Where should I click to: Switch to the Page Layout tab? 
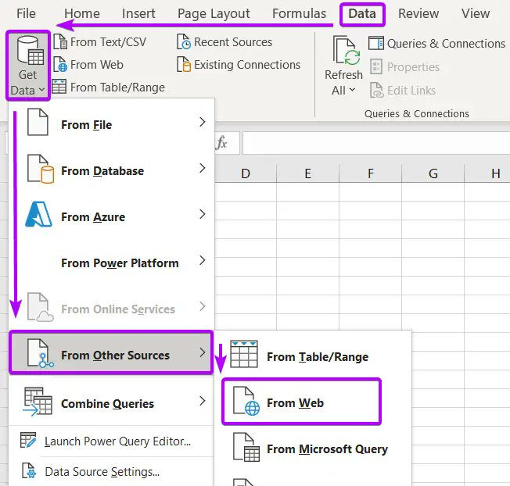click(x=214, y=13)
